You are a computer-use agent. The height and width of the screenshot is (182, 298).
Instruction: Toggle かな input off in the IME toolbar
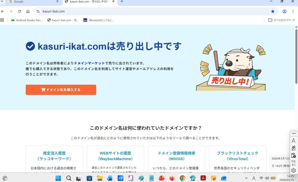[x=294, y=163]
